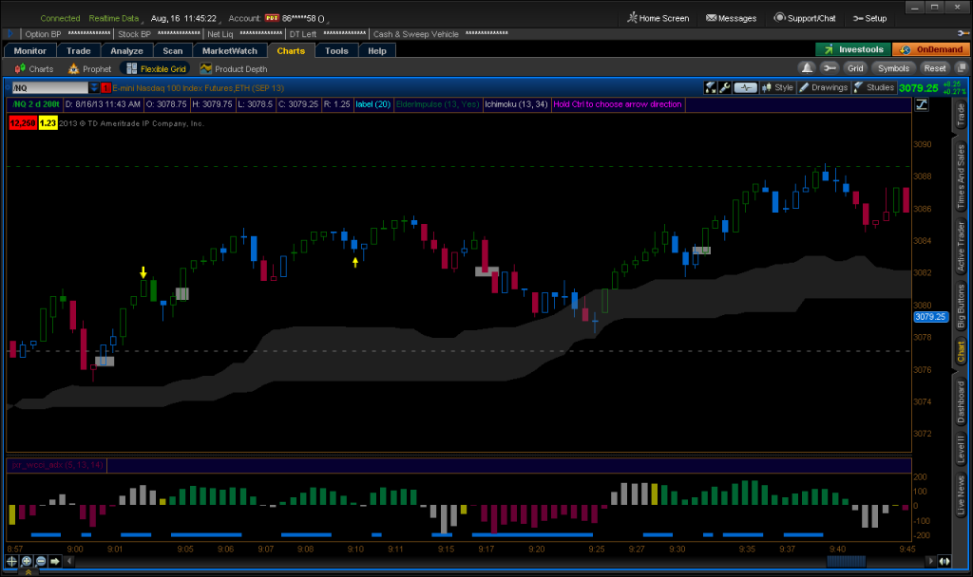This screenshot has width=973, height=577.
Task: Launch the OnDemand button
Action: click(931, 49)
